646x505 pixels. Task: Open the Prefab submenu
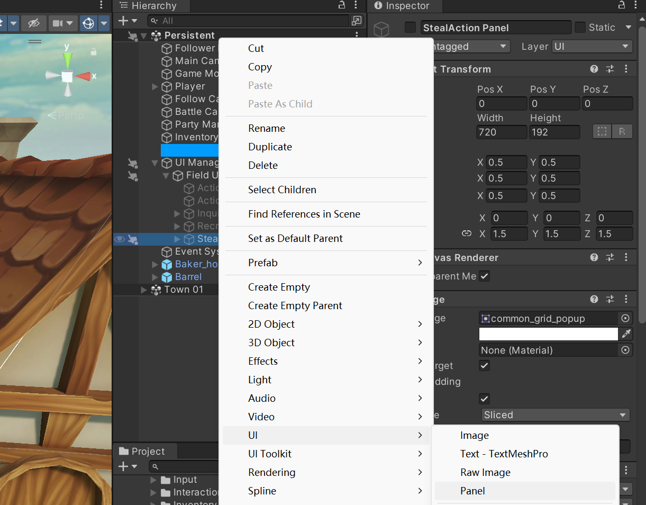[326, 263]
